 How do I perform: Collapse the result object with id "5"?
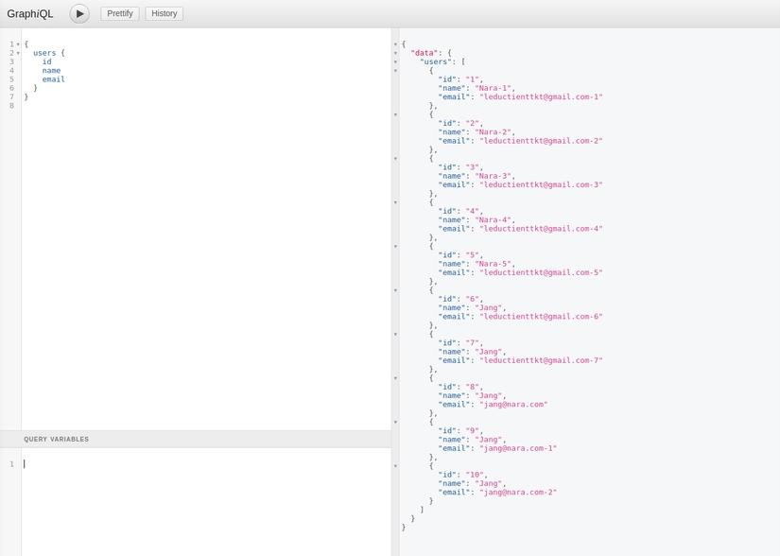click(395, 246)
